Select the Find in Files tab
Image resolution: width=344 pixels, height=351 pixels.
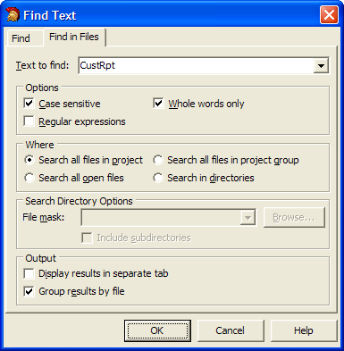coord(74,37)
